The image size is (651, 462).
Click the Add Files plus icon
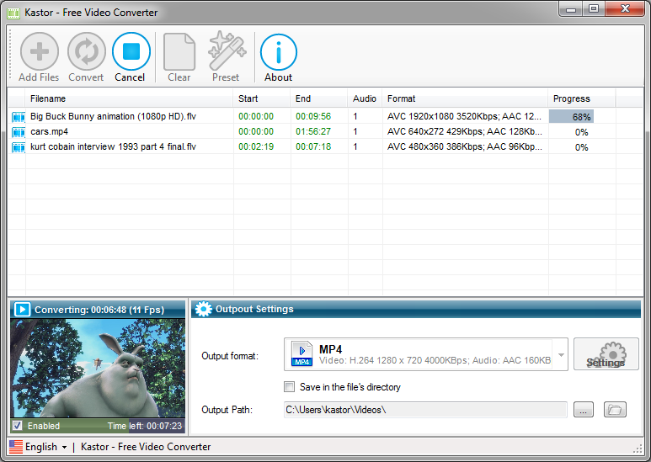[x=40, y=51]
